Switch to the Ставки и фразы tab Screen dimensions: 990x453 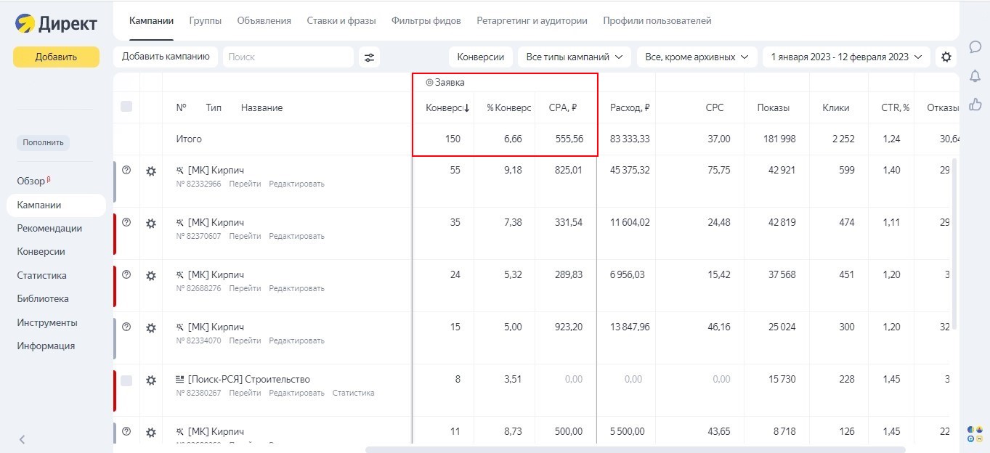(342, 21)
